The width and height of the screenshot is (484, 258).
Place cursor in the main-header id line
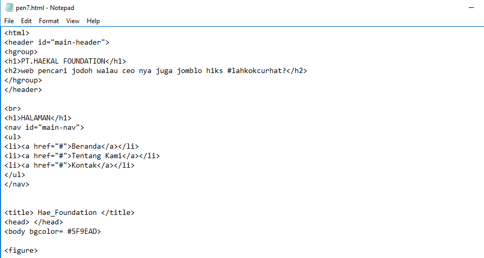[x=57, y=42]
